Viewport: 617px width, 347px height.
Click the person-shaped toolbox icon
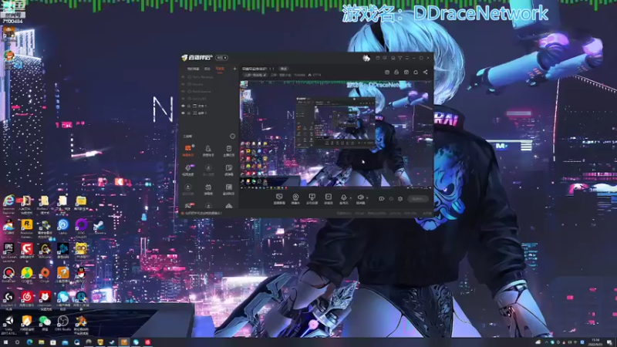pos(208,149)
